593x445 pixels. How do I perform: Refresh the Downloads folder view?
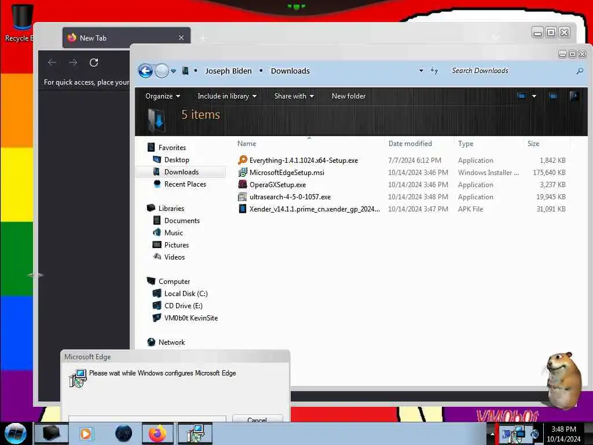click(434, 71)
